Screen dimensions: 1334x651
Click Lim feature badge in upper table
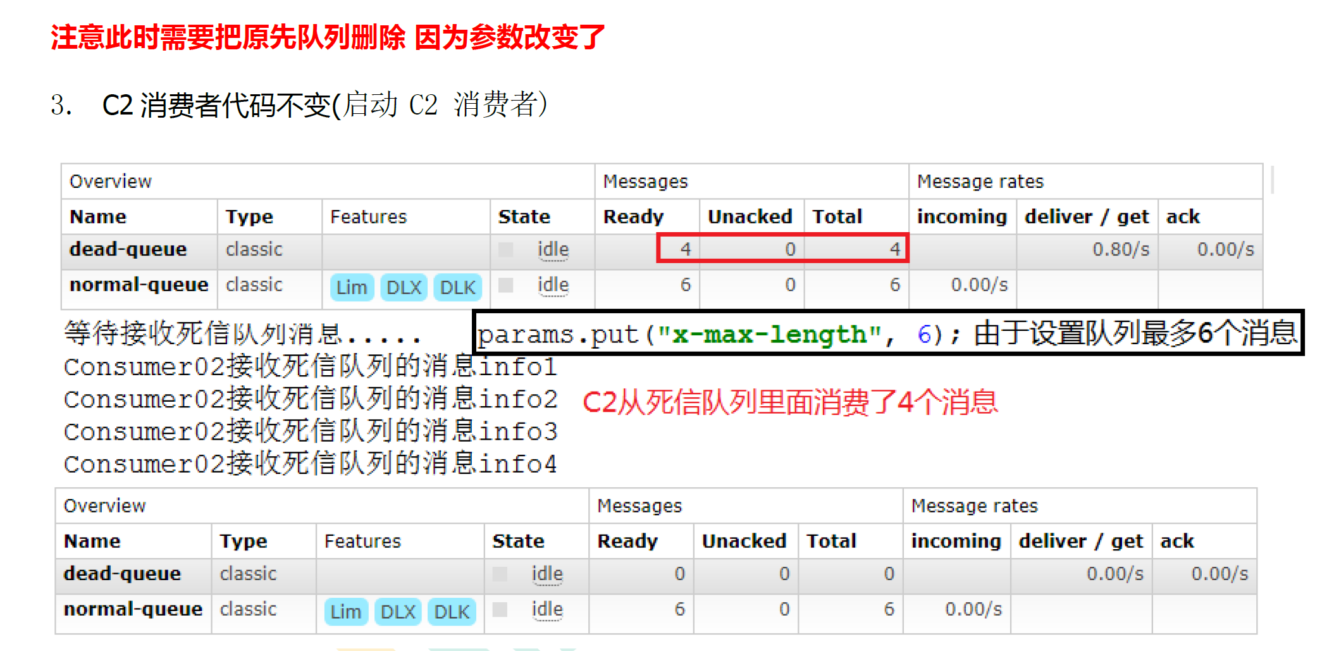[352, 288]
